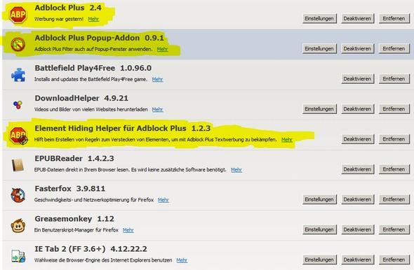The width and height of the screenshot is (414, 270).
Task: Click 'Wahlweise die Browser-Engine des Internet Explorers benutzen'
Action: [103, 260]
